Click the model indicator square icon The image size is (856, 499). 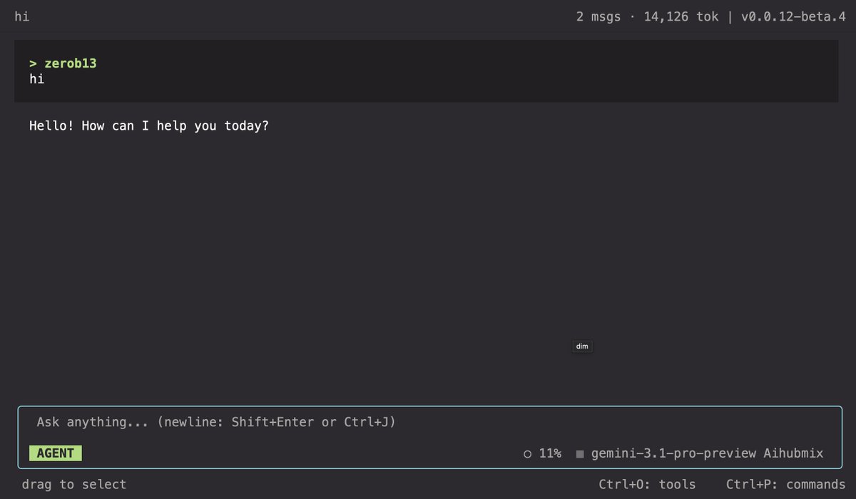coord(580,453)
